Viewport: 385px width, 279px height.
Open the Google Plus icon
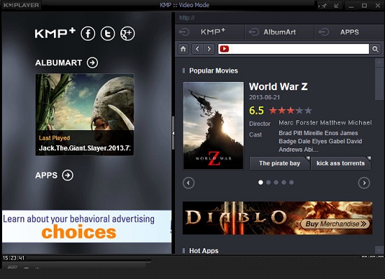click(127, 34)
